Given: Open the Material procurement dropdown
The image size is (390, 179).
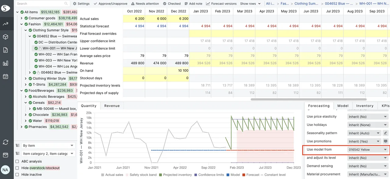Looking at the screenshot, I should (x=368, y=174).
